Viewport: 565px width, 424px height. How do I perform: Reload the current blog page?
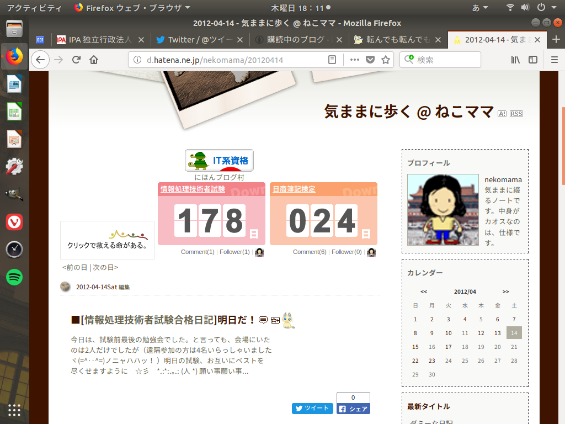76,60
